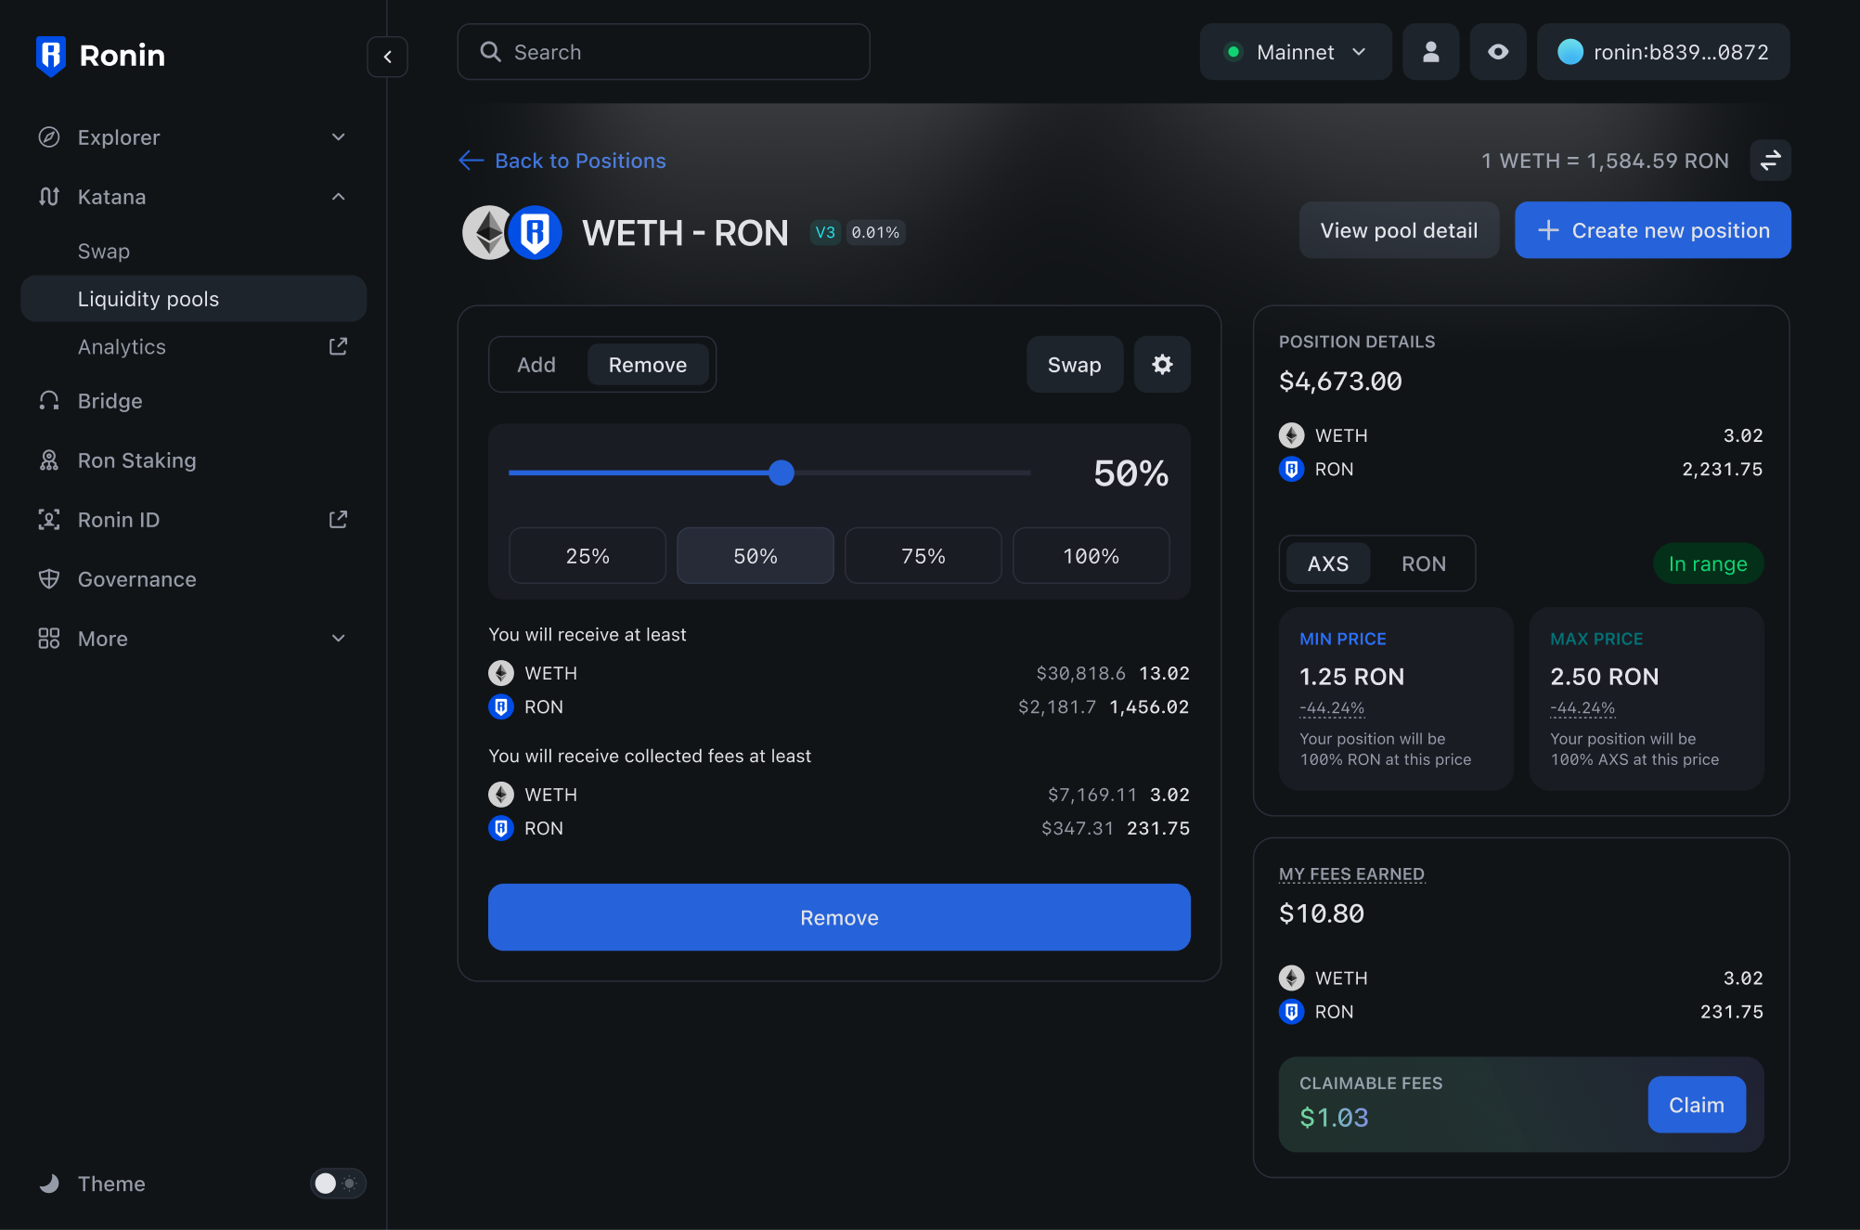The width and height of the screenshot is (1860, 1230).
Task: Open Analytics via its external-link icon
Action: (338, 345)
